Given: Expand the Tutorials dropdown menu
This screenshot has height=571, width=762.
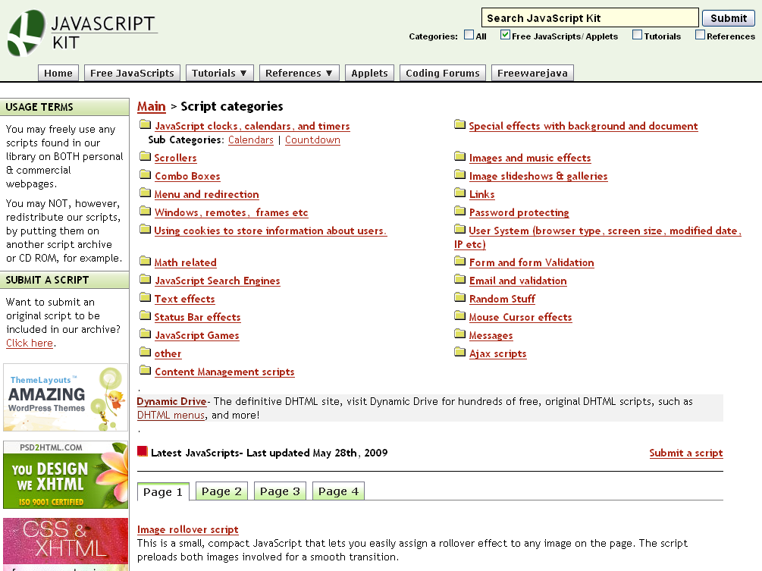Looking at the screenshot, I should 219,74.
